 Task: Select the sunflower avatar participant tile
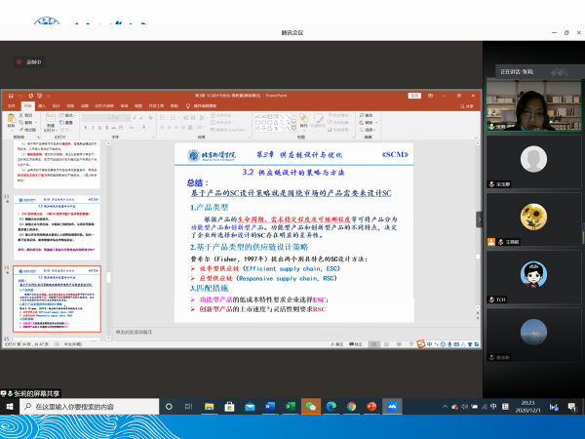pyautogui.click(x=532, y=216)
